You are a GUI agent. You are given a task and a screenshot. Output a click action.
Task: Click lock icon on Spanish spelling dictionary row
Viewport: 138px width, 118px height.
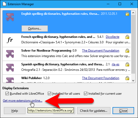point(127,64)
